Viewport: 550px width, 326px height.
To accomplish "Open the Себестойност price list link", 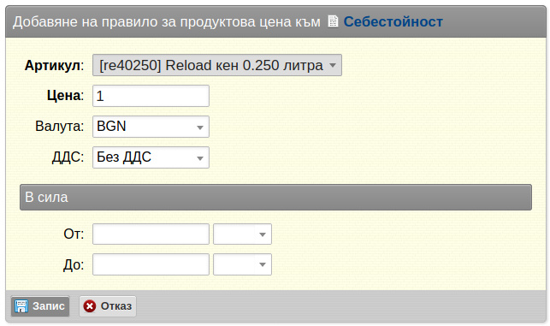I will pos(393,21).
